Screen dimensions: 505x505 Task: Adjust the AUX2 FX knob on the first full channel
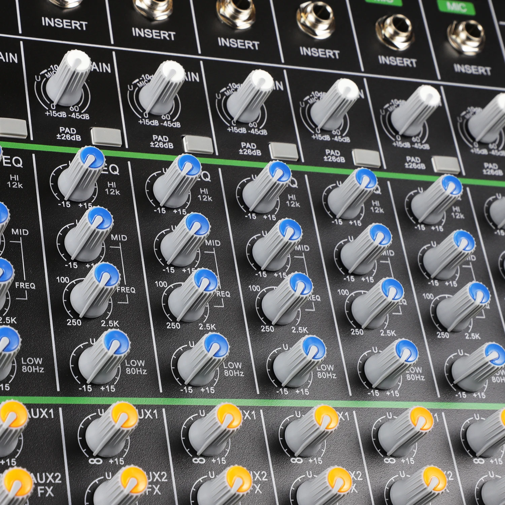pyautogui.click(x=121, y=485)
